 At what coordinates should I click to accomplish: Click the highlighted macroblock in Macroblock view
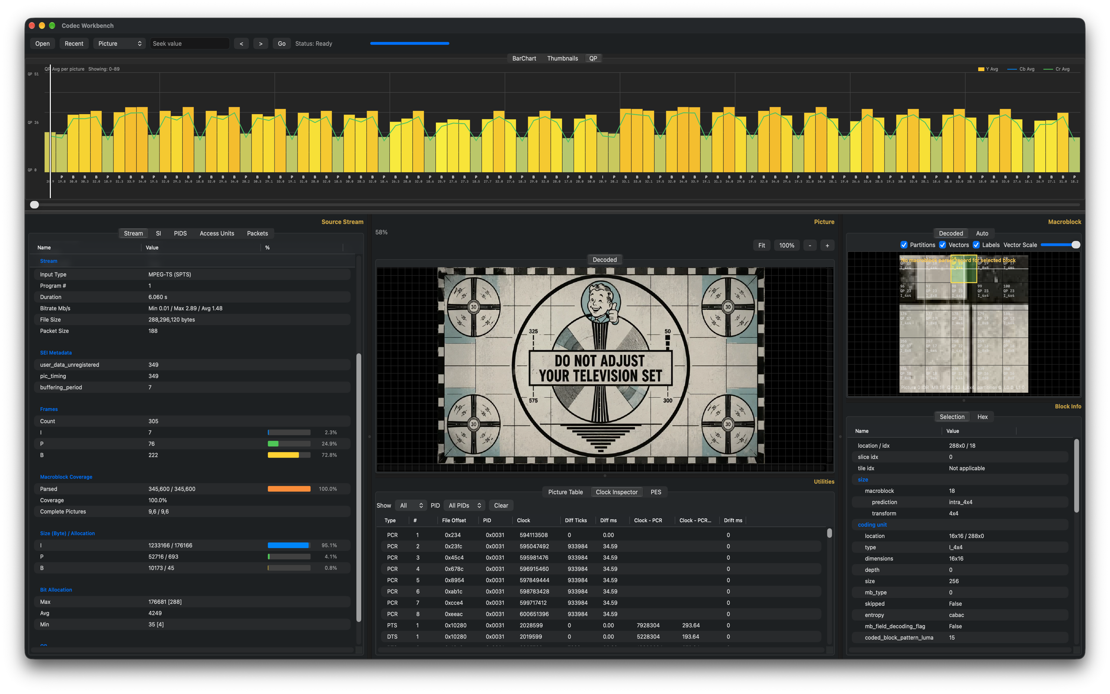[x=963, y=269]
